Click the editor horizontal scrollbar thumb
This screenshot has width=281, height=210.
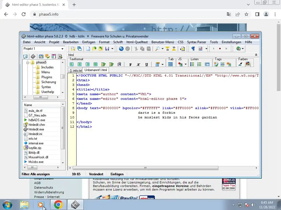click(145, 168)
